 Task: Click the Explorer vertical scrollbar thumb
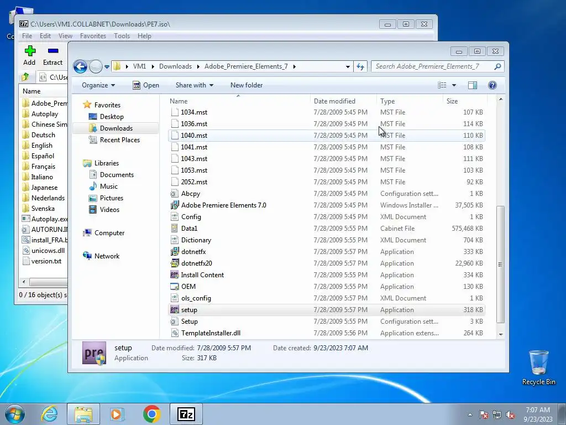pyautogui.click(x=501, y=264)
